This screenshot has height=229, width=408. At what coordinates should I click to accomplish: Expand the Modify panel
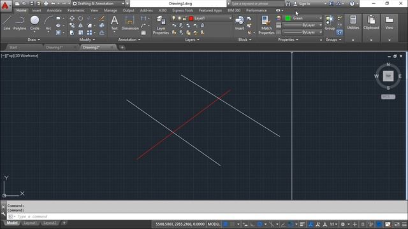tap(87, 39)
